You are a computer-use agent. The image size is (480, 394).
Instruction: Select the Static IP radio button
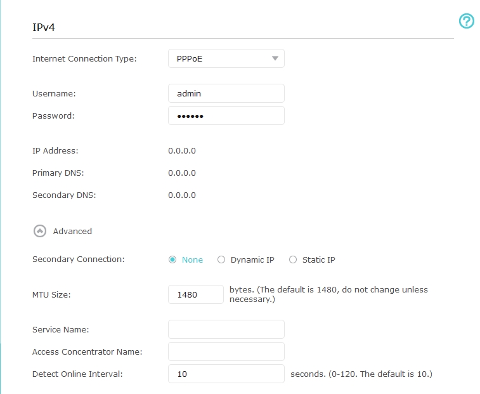tap(293, 259)
